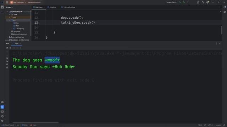Run the current file with green play icon
The image size is (227, 127).
180,2
